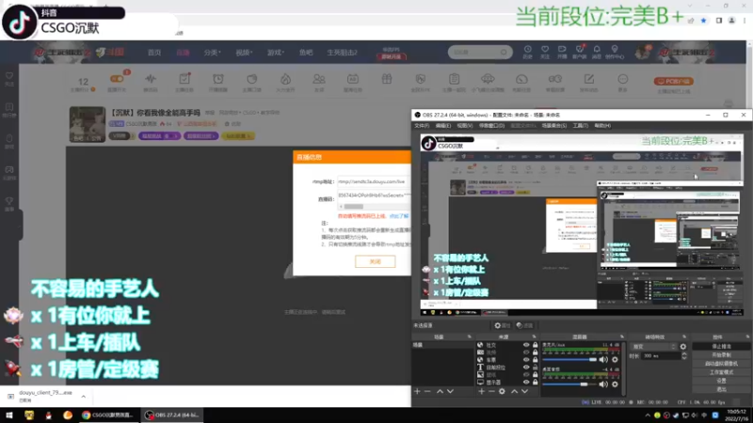
Task: Open 鱼吧 in the Douyu navigation bar
Action: [306, 53]
